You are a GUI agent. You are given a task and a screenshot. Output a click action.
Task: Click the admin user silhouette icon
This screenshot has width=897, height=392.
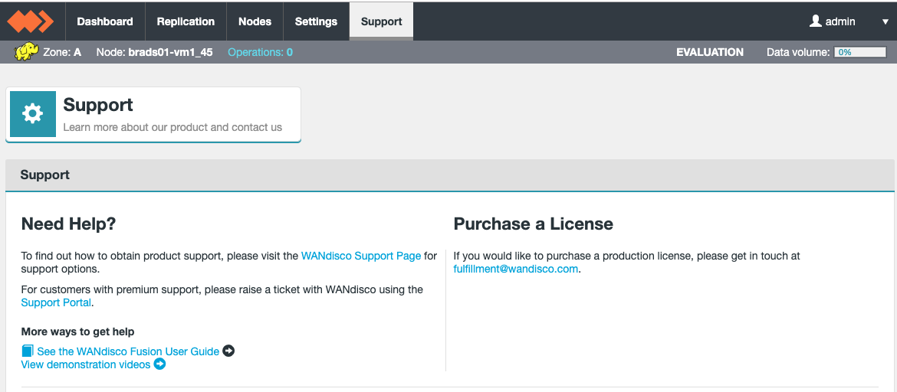click(816, 21)
